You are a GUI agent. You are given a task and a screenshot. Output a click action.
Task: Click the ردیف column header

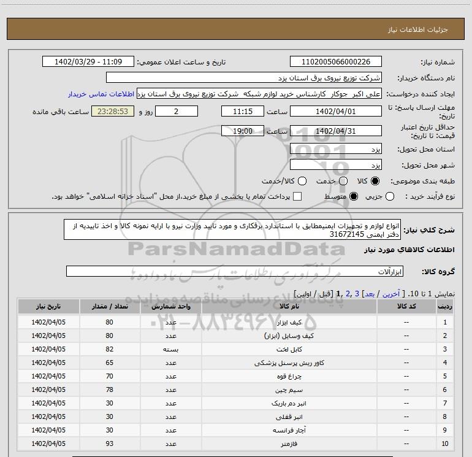coord(445,306)
